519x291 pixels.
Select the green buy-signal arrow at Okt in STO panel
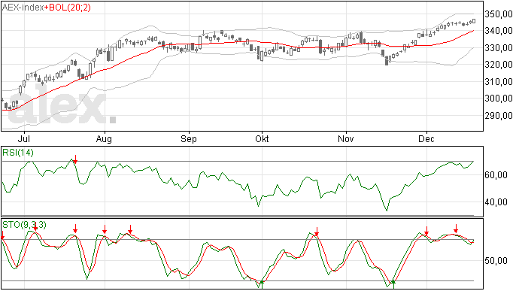coord(262,284)
